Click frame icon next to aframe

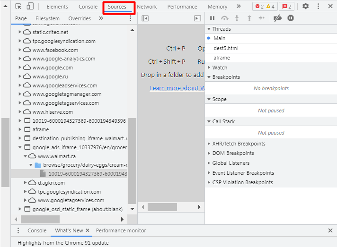point(27,129)
